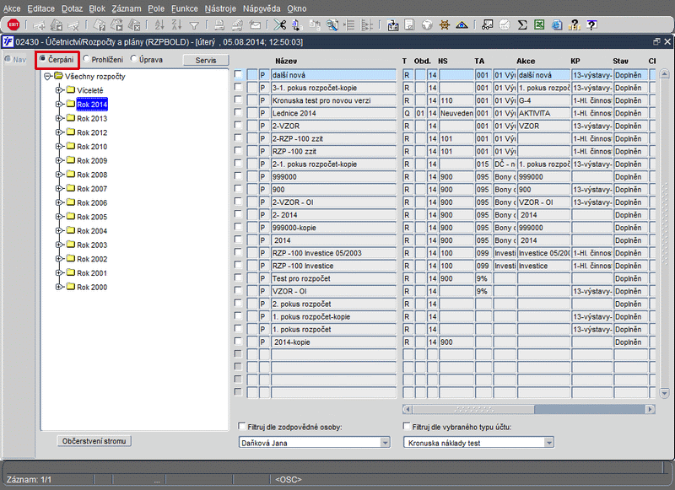Click the magnifier search icon in toolbar
Image resolution: width=675 pixels, height=490 pixels.
[x=332, y=25]
